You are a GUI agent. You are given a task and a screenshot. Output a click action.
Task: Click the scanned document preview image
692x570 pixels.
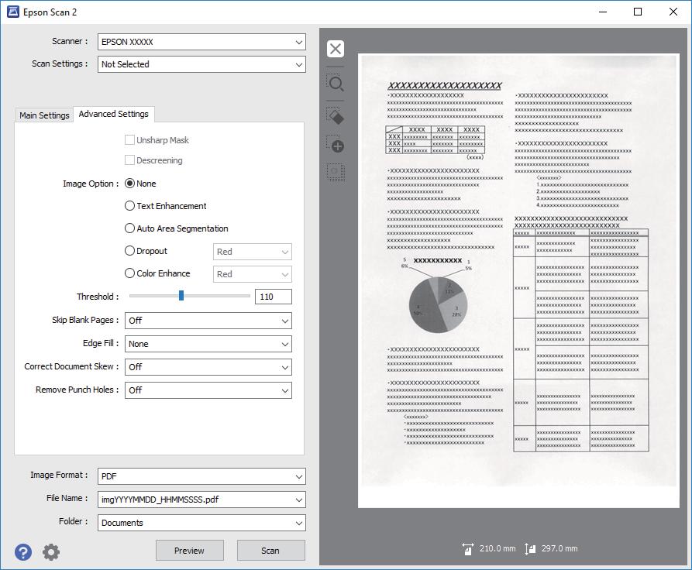[x=518, y=280]
